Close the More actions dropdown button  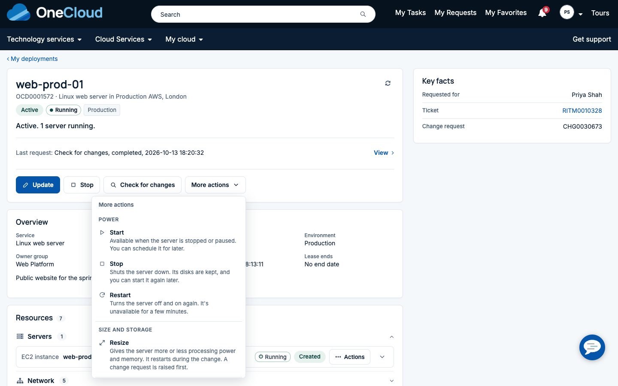coord(215,185)
